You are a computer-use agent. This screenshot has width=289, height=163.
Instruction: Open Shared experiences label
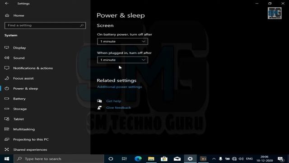pyautogui.click(x=30, y=149)
